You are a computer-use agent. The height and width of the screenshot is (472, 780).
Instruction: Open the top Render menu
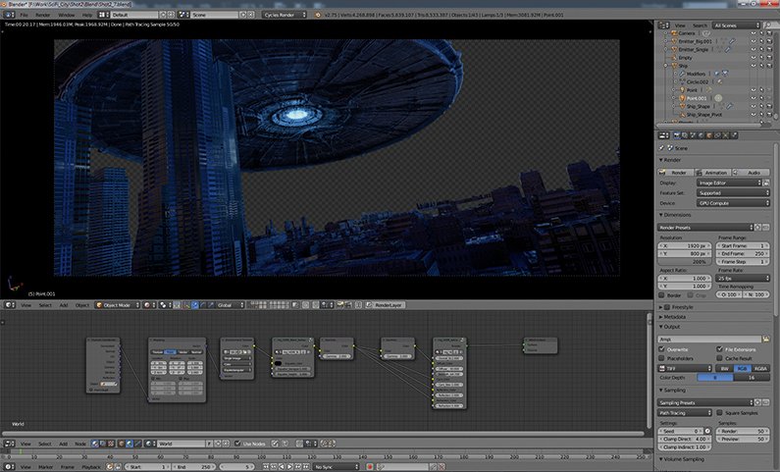coord(43,15)
